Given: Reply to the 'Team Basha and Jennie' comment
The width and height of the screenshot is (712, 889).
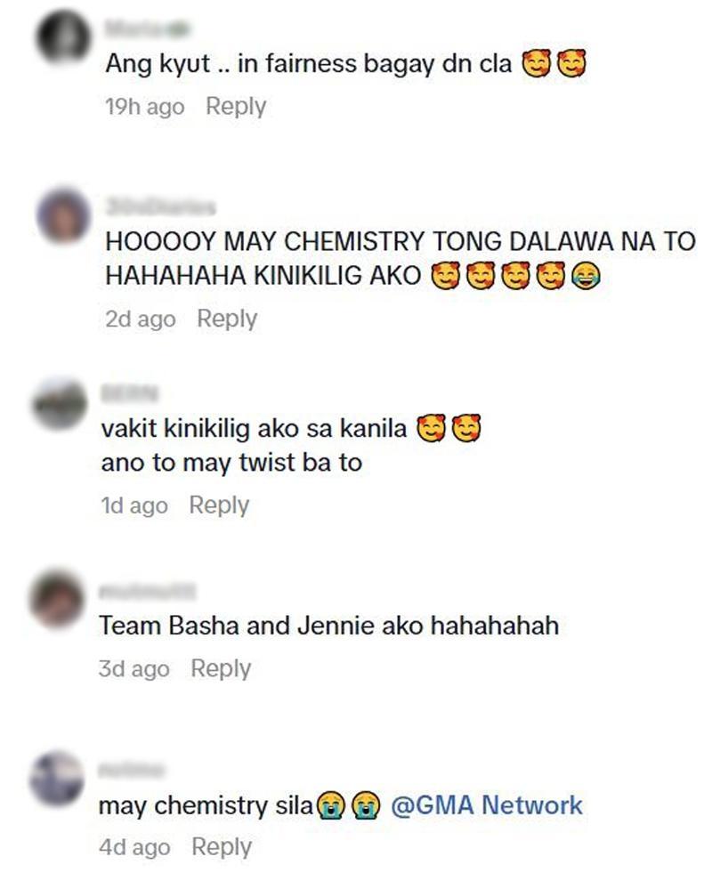Looking at the screenshot, I should (221, 668).
